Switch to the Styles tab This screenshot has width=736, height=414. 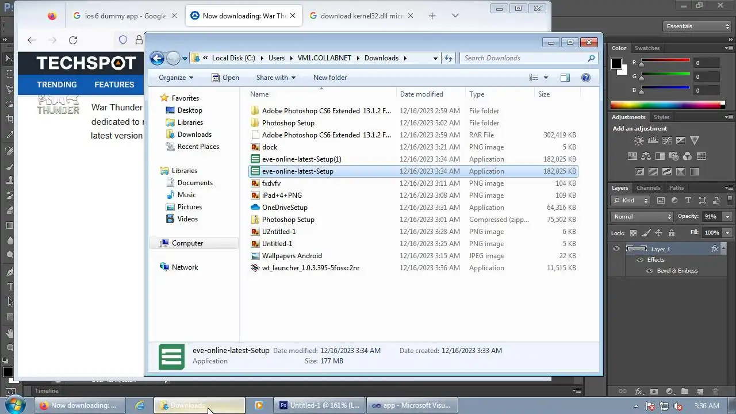(661, 117)
